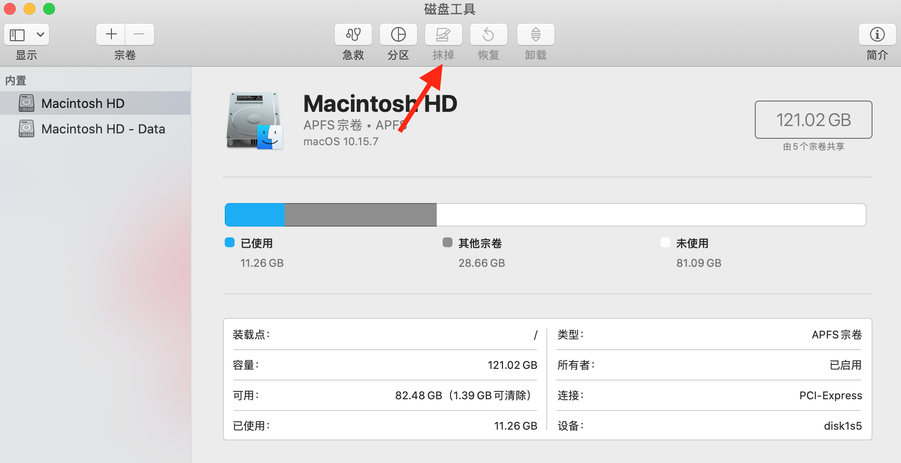Remove a volume with the 宗卷 minus button

tap(139, 34)
